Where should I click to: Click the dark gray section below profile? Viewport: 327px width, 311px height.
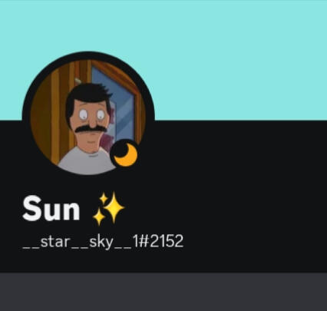pos(163,292)
